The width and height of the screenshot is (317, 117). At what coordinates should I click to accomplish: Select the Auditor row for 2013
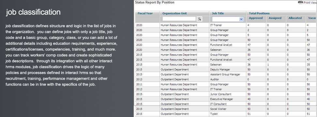(x=225, y=79)
